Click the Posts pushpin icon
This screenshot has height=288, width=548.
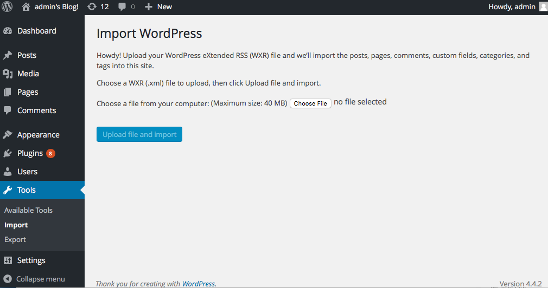pos(8,55)
